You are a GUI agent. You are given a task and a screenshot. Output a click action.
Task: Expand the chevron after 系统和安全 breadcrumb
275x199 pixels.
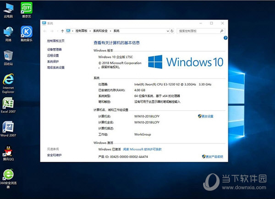pyautogui.click(x=110, y=31)
